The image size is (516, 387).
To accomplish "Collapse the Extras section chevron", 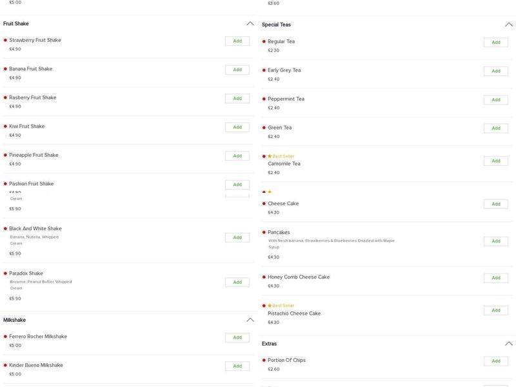I will (x=509, y=344).
